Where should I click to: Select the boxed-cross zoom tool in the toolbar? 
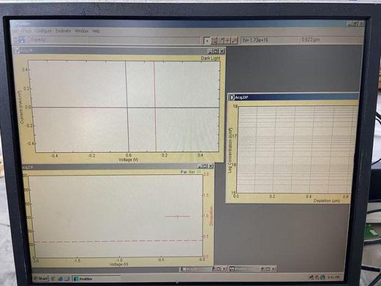pos(214,41)
